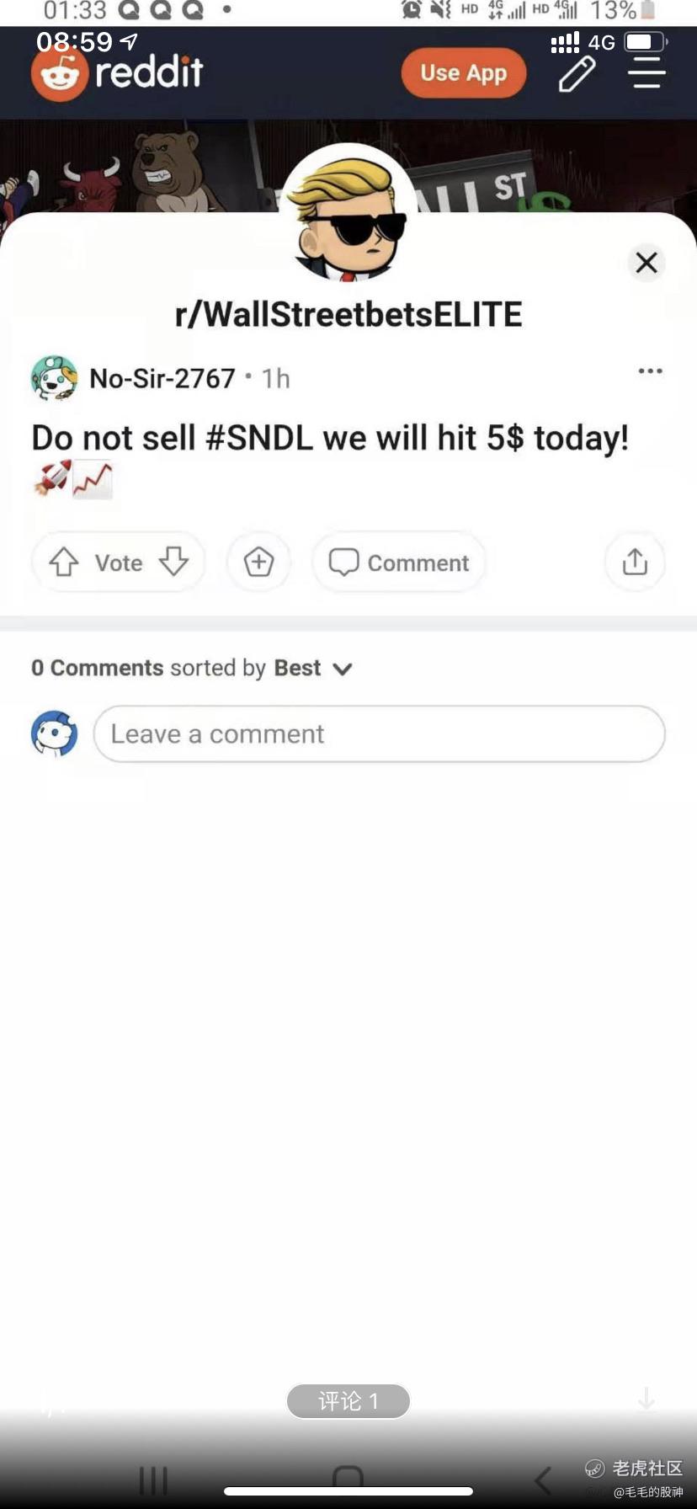
Task: Tap the download arrow at bottom right
Action: (x=646, y=1399)
